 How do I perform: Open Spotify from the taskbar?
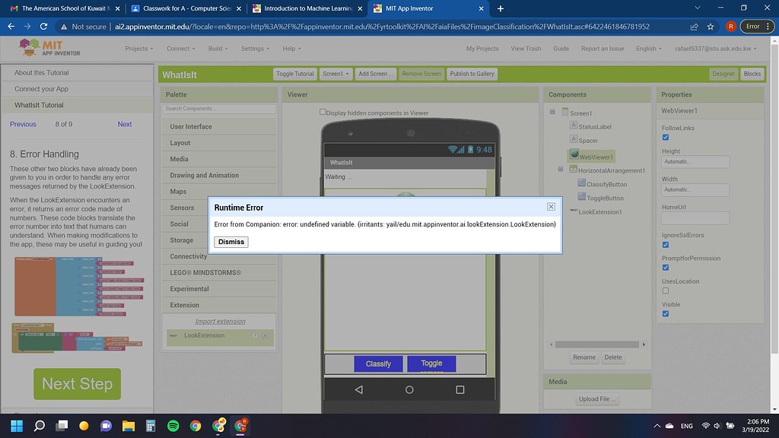point(173,426)
